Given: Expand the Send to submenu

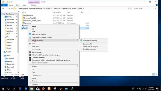Looking at the screenshot, I should tap(54, 66).
